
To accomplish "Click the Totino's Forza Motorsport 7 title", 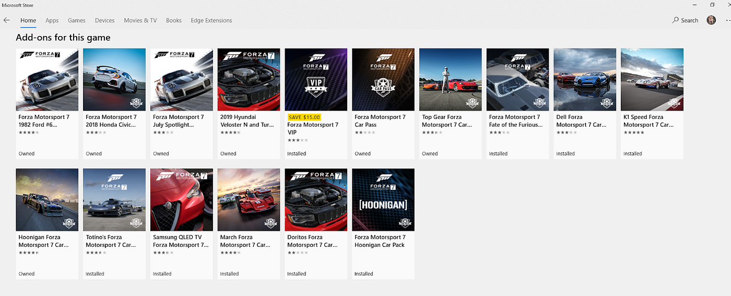I will (111, 241).
